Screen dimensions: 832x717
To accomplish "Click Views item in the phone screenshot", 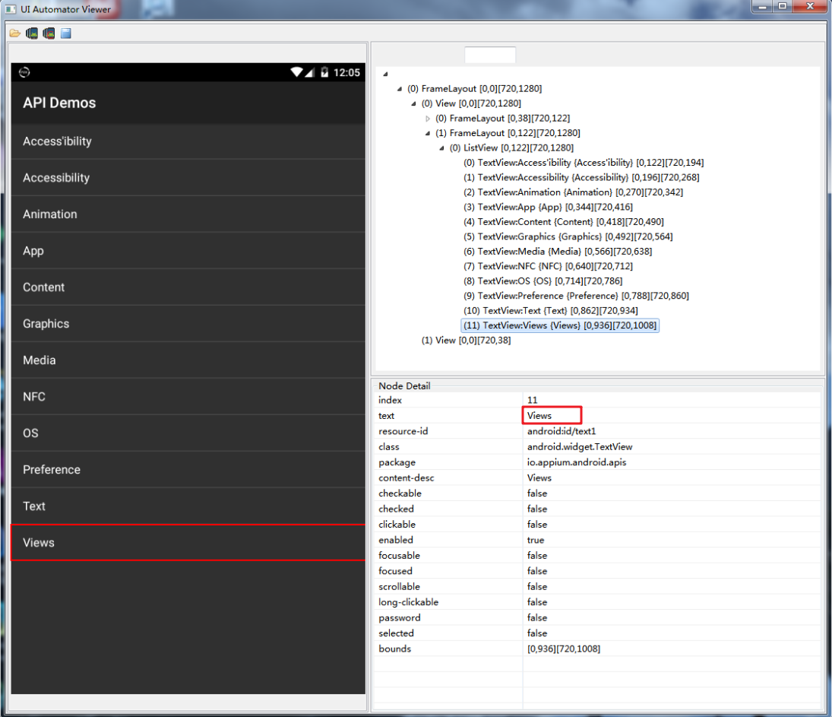I will 188,543.
